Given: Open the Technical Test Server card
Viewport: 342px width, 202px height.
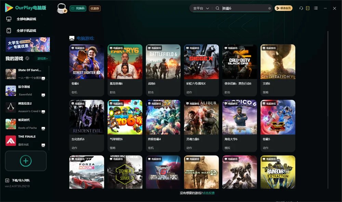Looking at the screenshot, I should coord(125,172).
